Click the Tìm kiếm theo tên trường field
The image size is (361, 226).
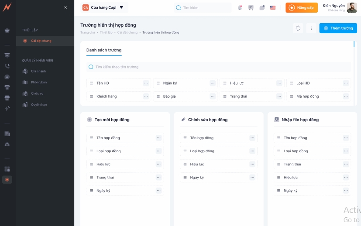(x=218, y=67)
